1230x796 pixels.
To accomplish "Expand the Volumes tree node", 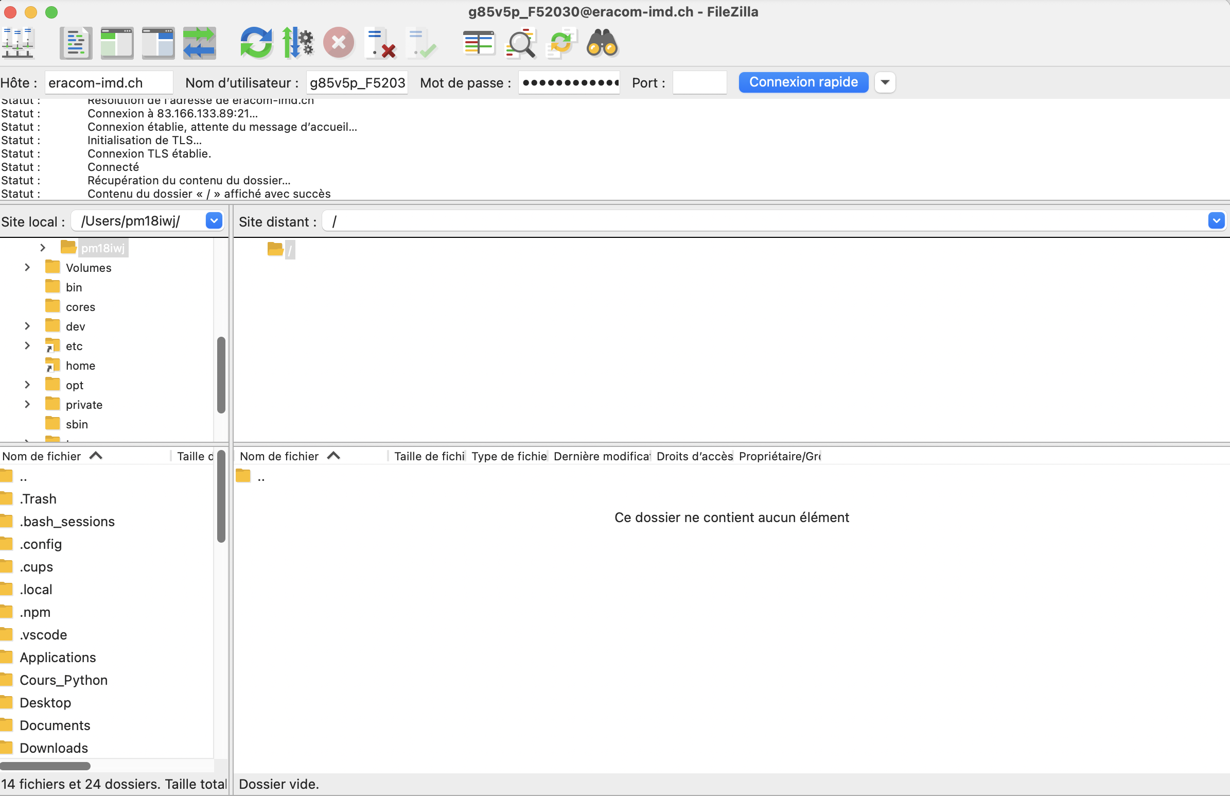I will pyautogui.click(x=27, y=267).
